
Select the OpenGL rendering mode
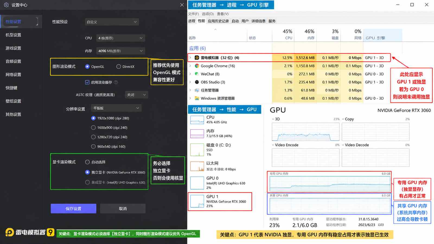coord(87,66)
